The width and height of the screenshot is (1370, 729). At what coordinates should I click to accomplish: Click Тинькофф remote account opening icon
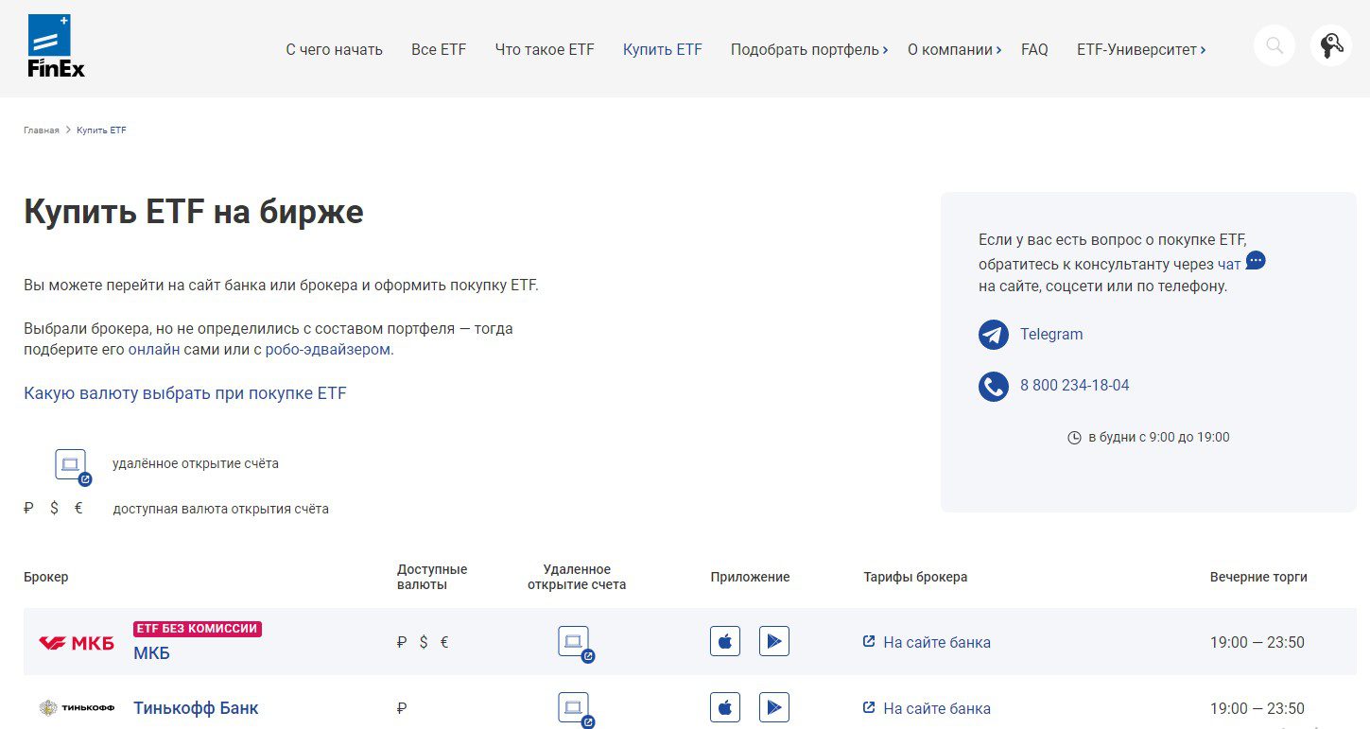click(x=576, y=709)
